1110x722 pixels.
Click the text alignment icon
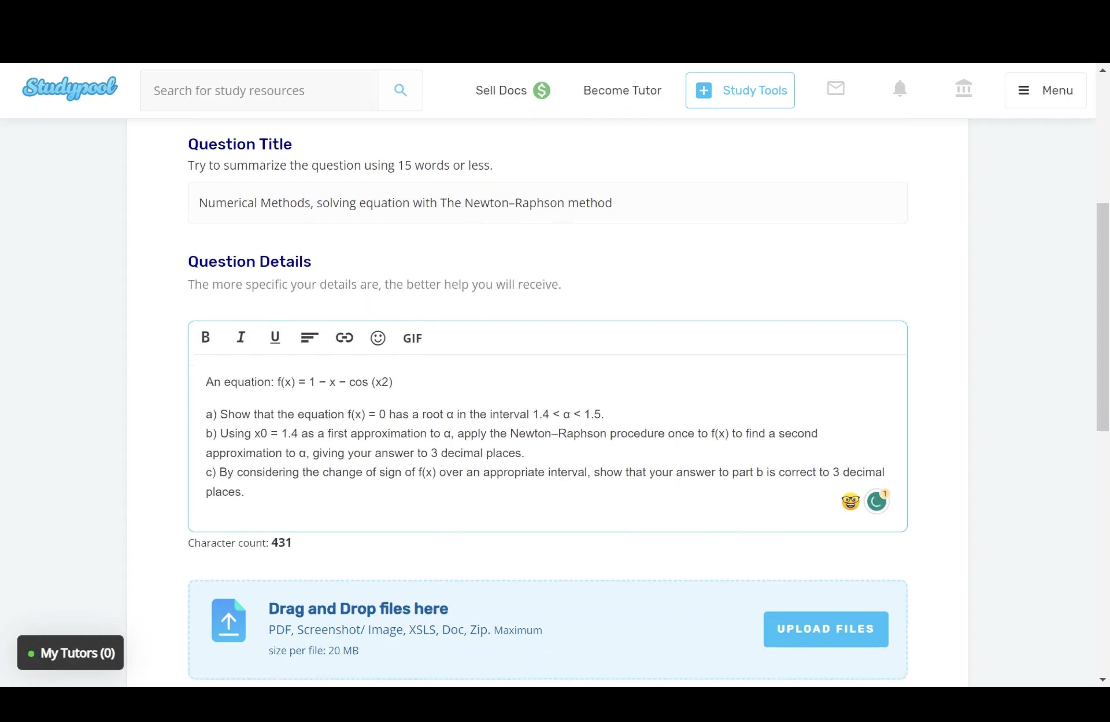coord(309,338)
